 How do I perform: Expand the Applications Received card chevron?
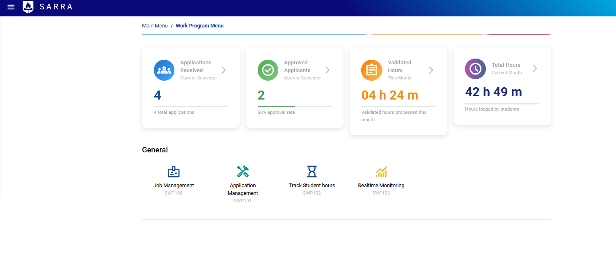224,70
